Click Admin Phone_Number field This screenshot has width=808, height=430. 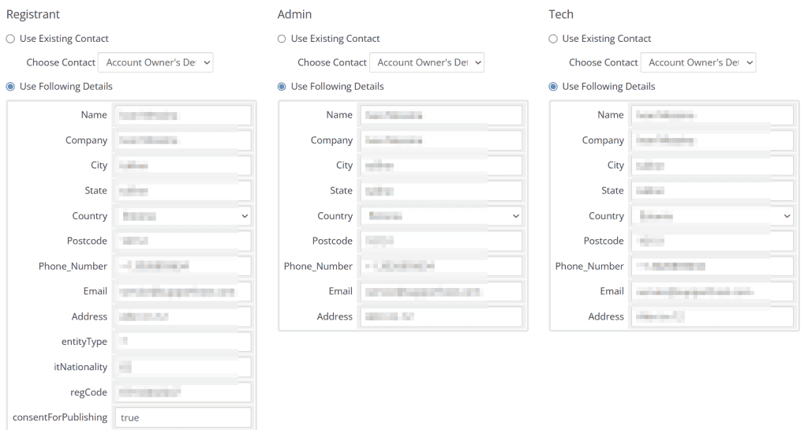pos(441,266)
